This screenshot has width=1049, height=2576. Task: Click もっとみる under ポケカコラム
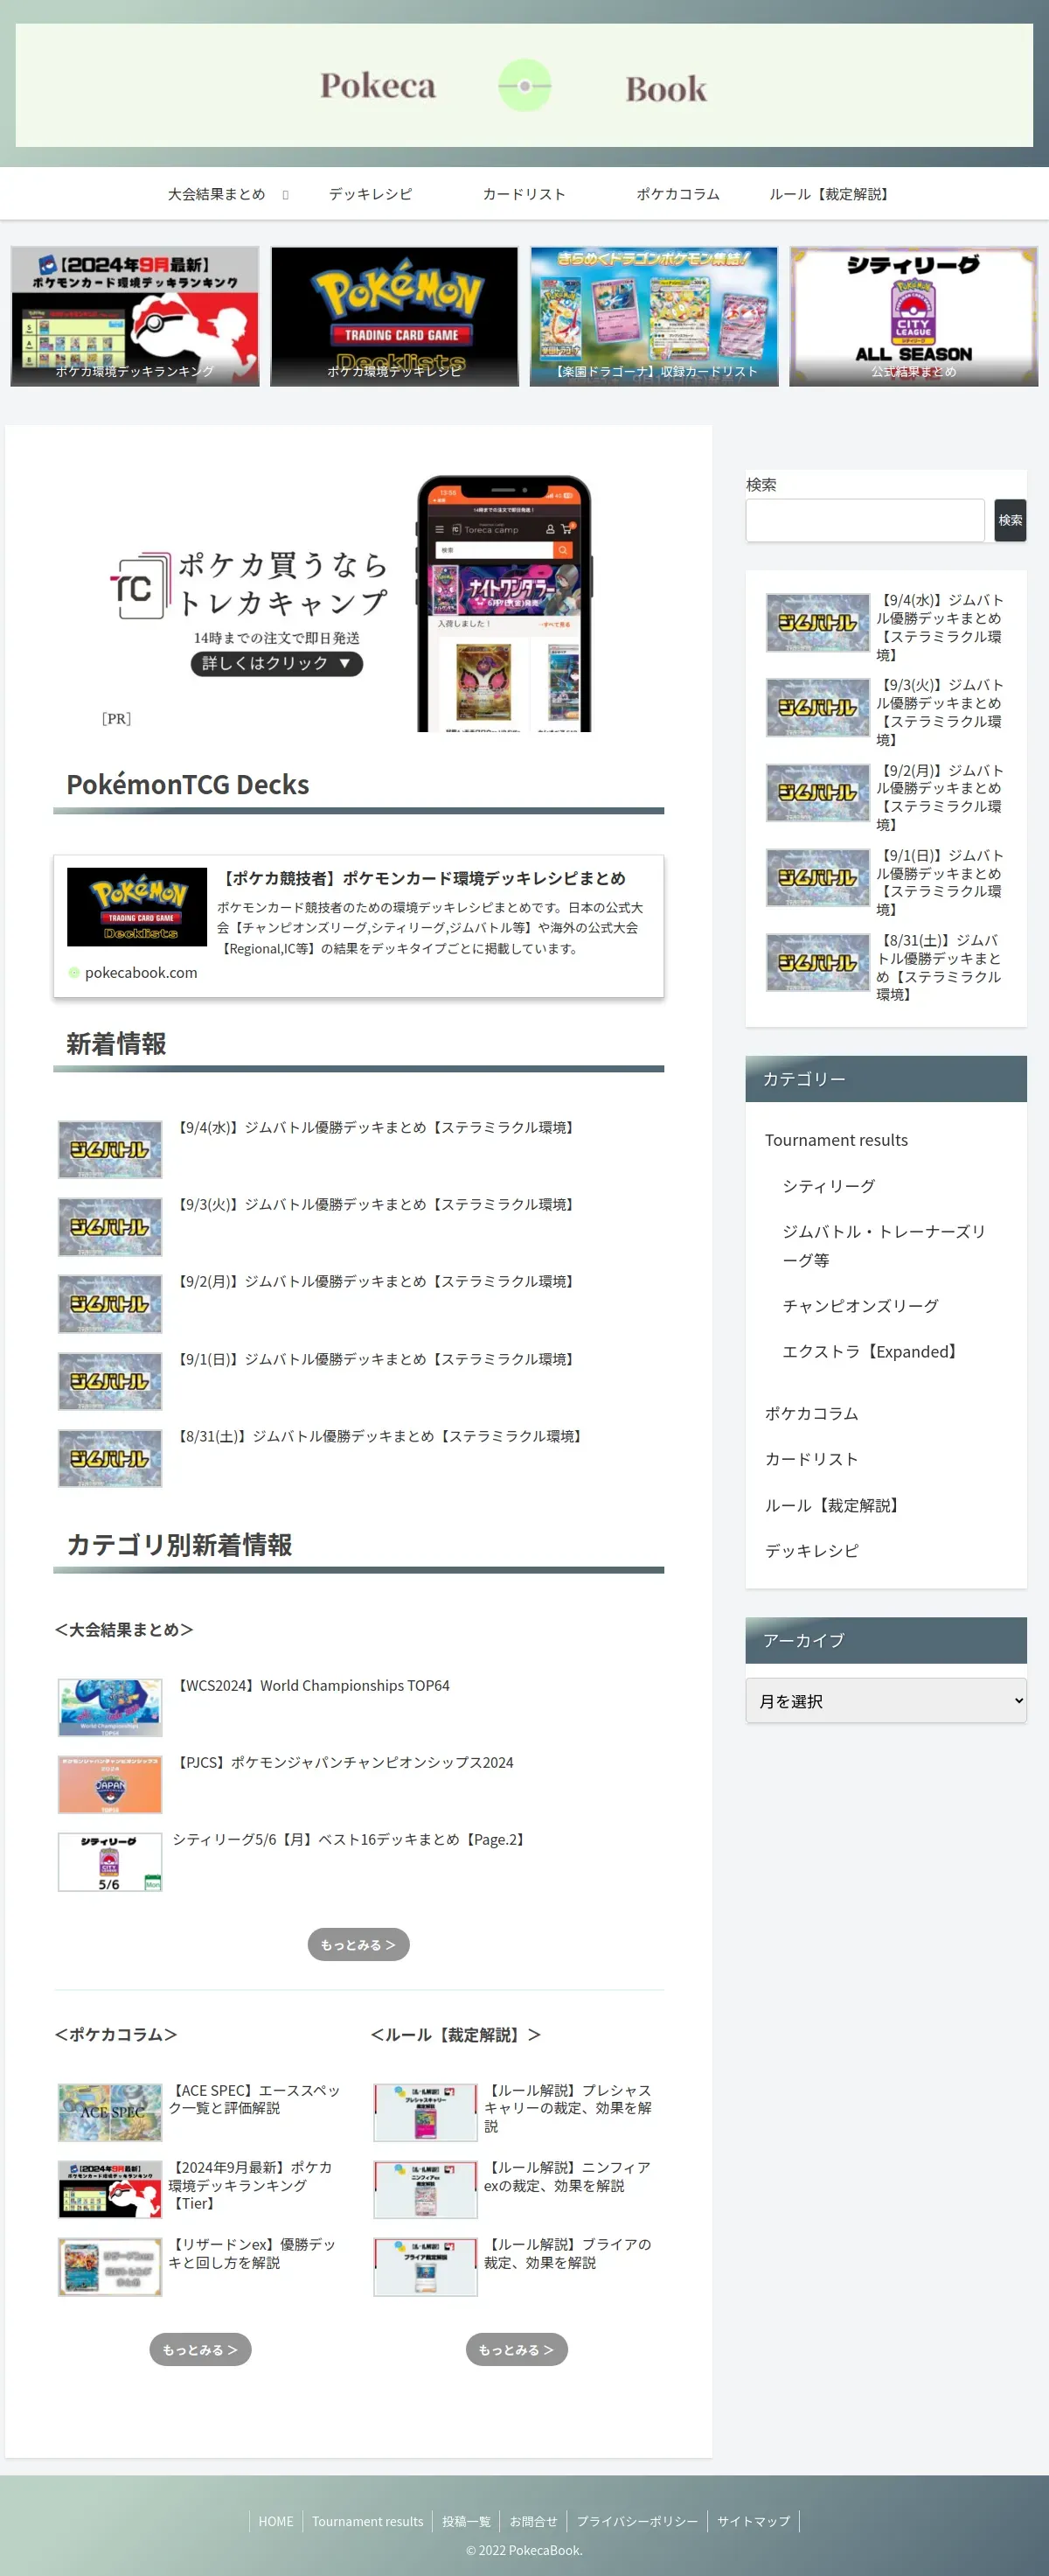(201, 2349)
